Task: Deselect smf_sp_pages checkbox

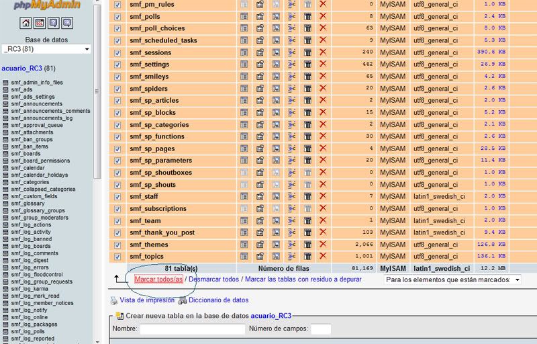Action: coord(117,148)
